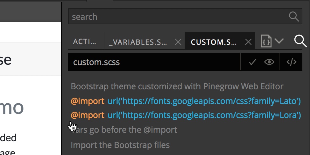Select "Vars go before the @import" comment
The width and height of the screenshot is (310, 155).
click(x=124, y=130)
